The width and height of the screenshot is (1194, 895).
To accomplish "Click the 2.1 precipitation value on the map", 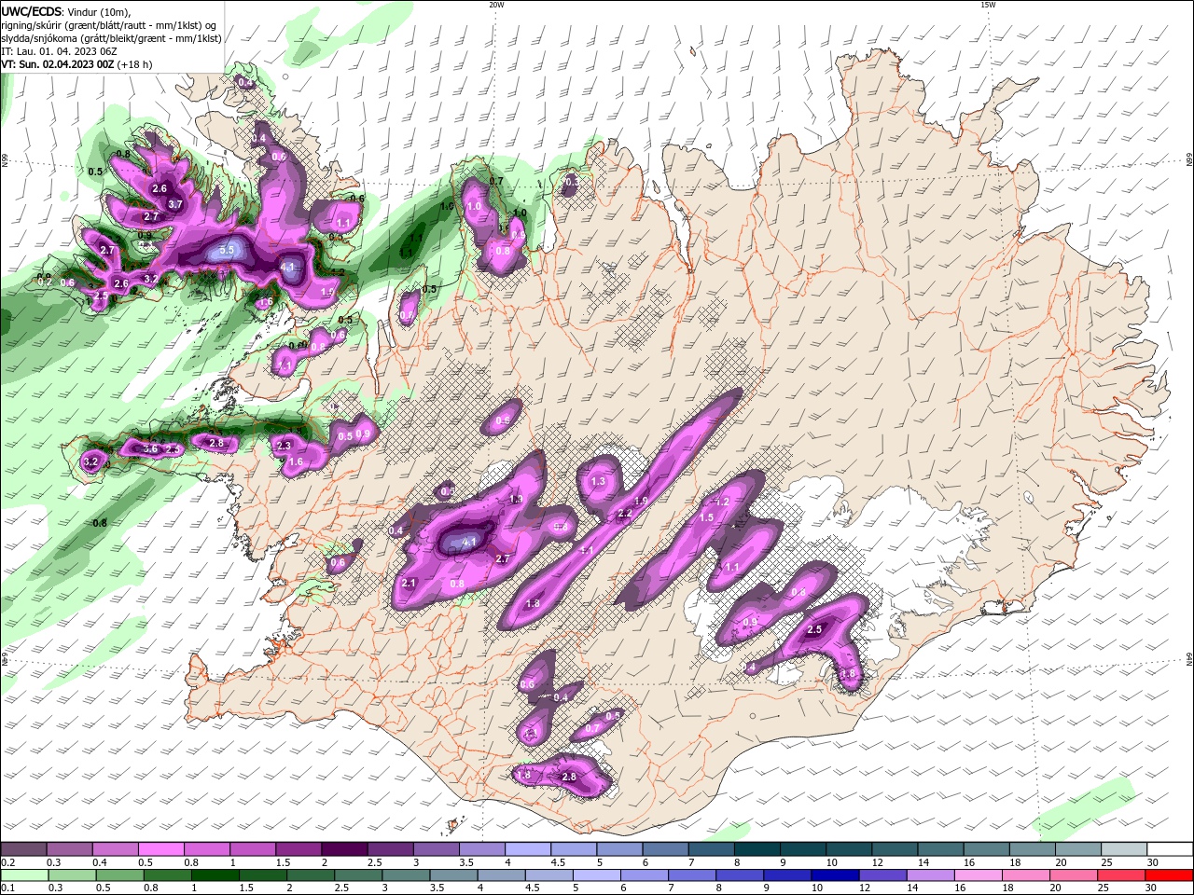I will click(x=408, y=583).
